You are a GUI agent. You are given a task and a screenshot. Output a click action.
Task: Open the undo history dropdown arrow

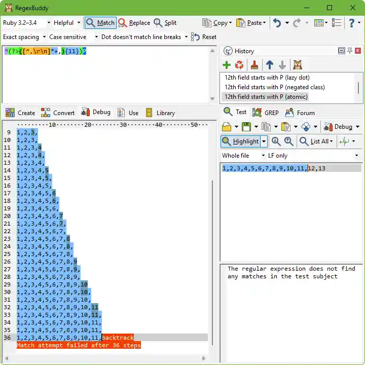(287, 23)
